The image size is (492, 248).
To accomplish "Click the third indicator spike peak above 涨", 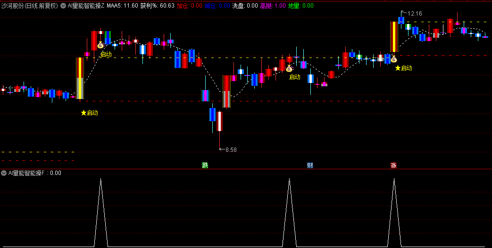I will 394,179.
